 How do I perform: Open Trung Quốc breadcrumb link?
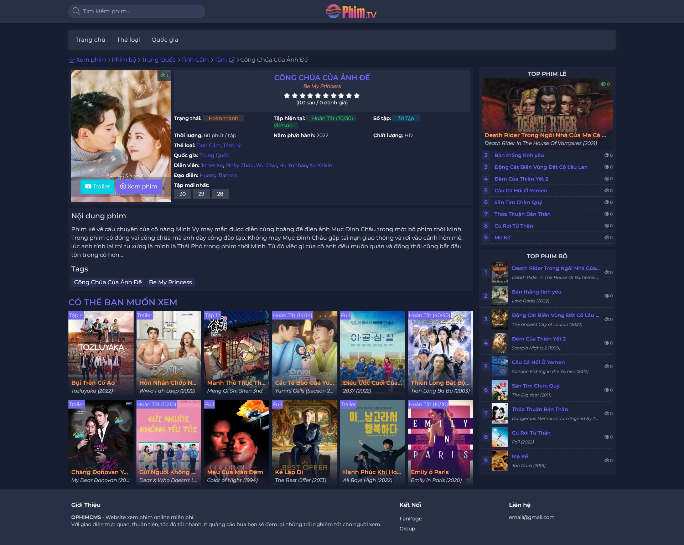coord(159,60)
